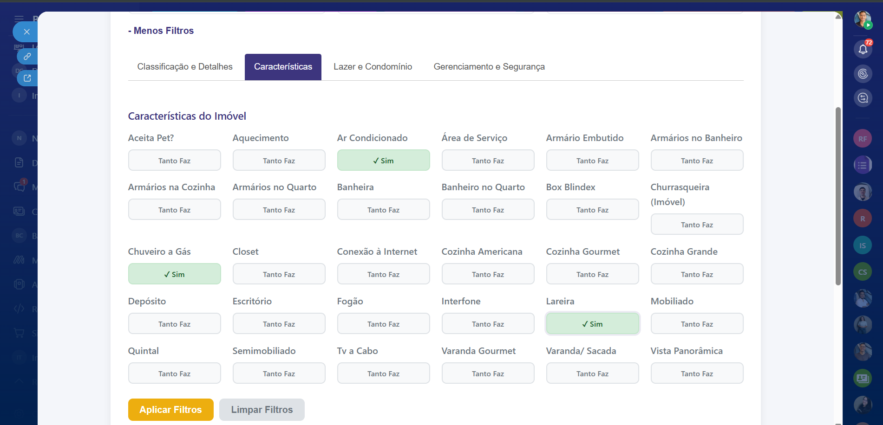Image resolution: width=883 pixels, height=425 pixels.
Task: Toggle the Churrasqueira (Imóvel) filter
Action: coord(697,225)
